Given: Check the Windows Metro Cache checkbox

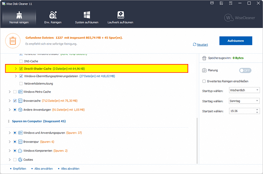Looking at the screenshot, I should (15, 92).
